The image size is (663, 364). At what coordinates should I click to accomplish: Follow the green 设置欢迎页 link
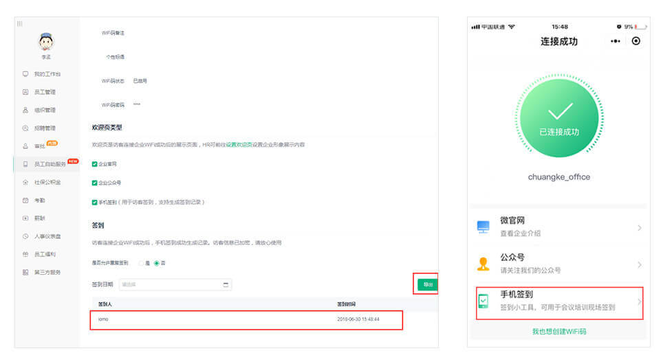coord(239,144)
